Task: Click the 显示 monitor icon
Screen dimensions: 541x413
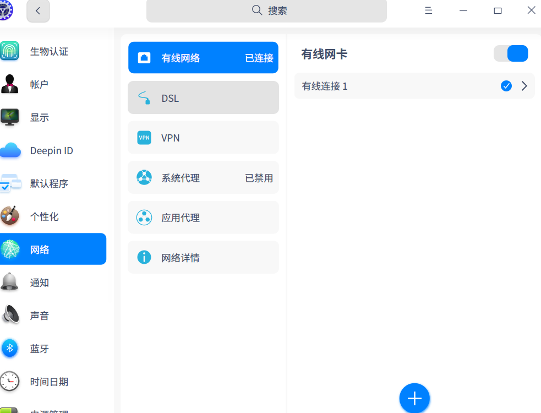Action: pos(9,117)
